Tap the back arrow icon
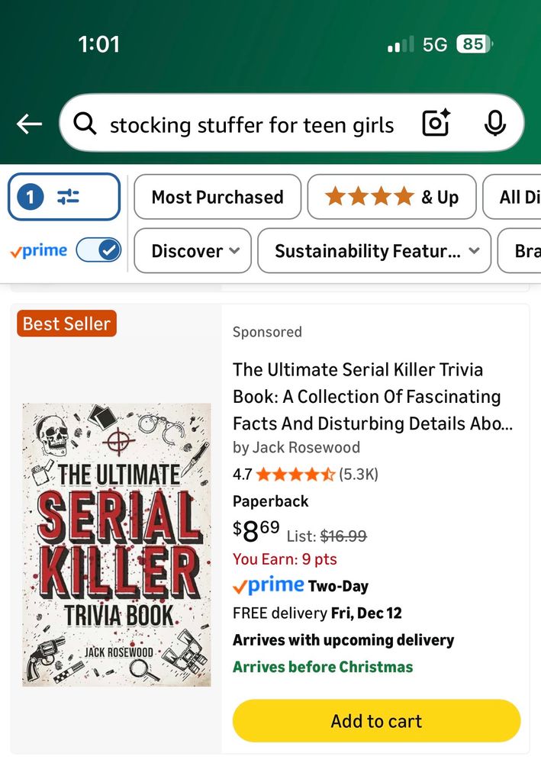The height and width of the screenshot is (763, 541). 29,124
